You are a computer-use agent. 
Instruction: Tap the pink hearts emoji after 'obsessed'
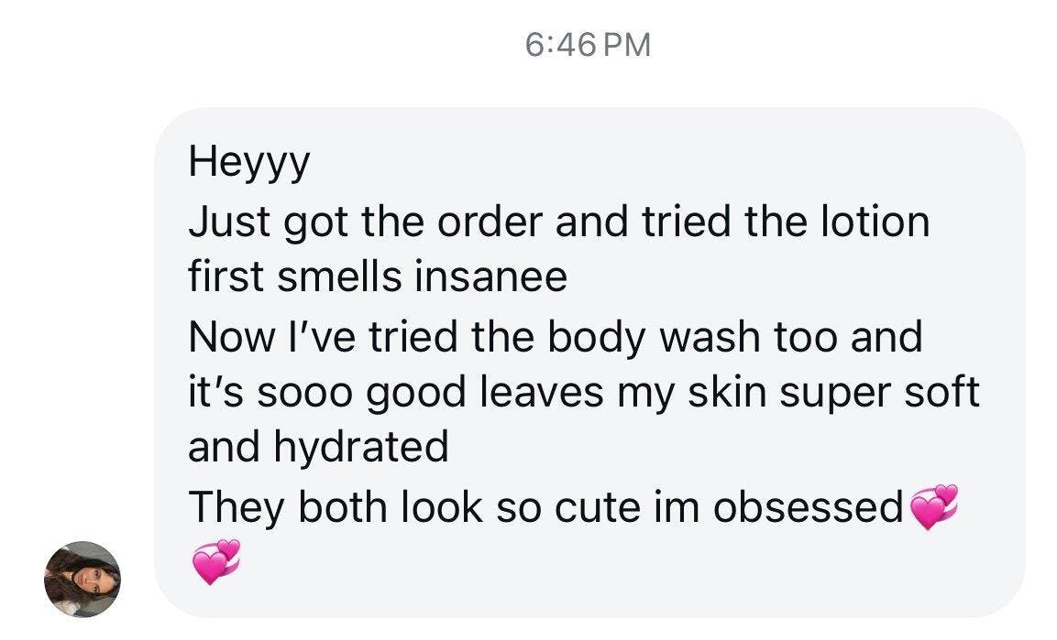[934, 506]
